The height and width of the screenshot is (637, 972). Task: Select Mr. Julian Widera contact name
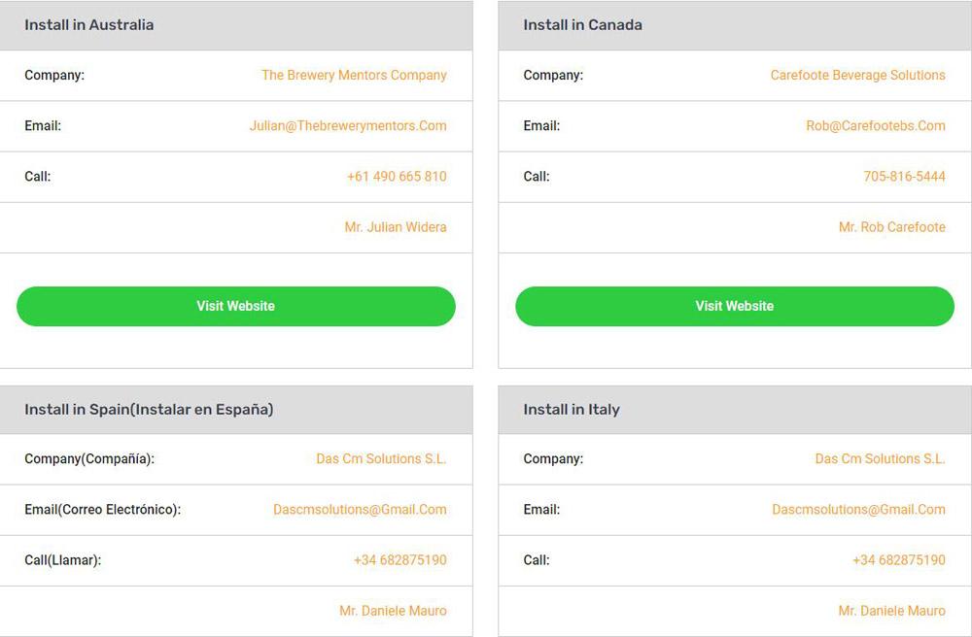(396, 227)
